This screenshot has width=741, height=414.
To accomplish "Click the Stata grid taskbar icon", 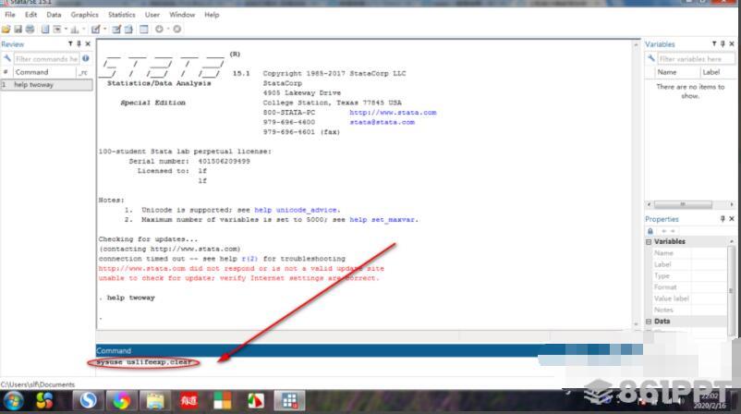I will [x=289, y=401].
